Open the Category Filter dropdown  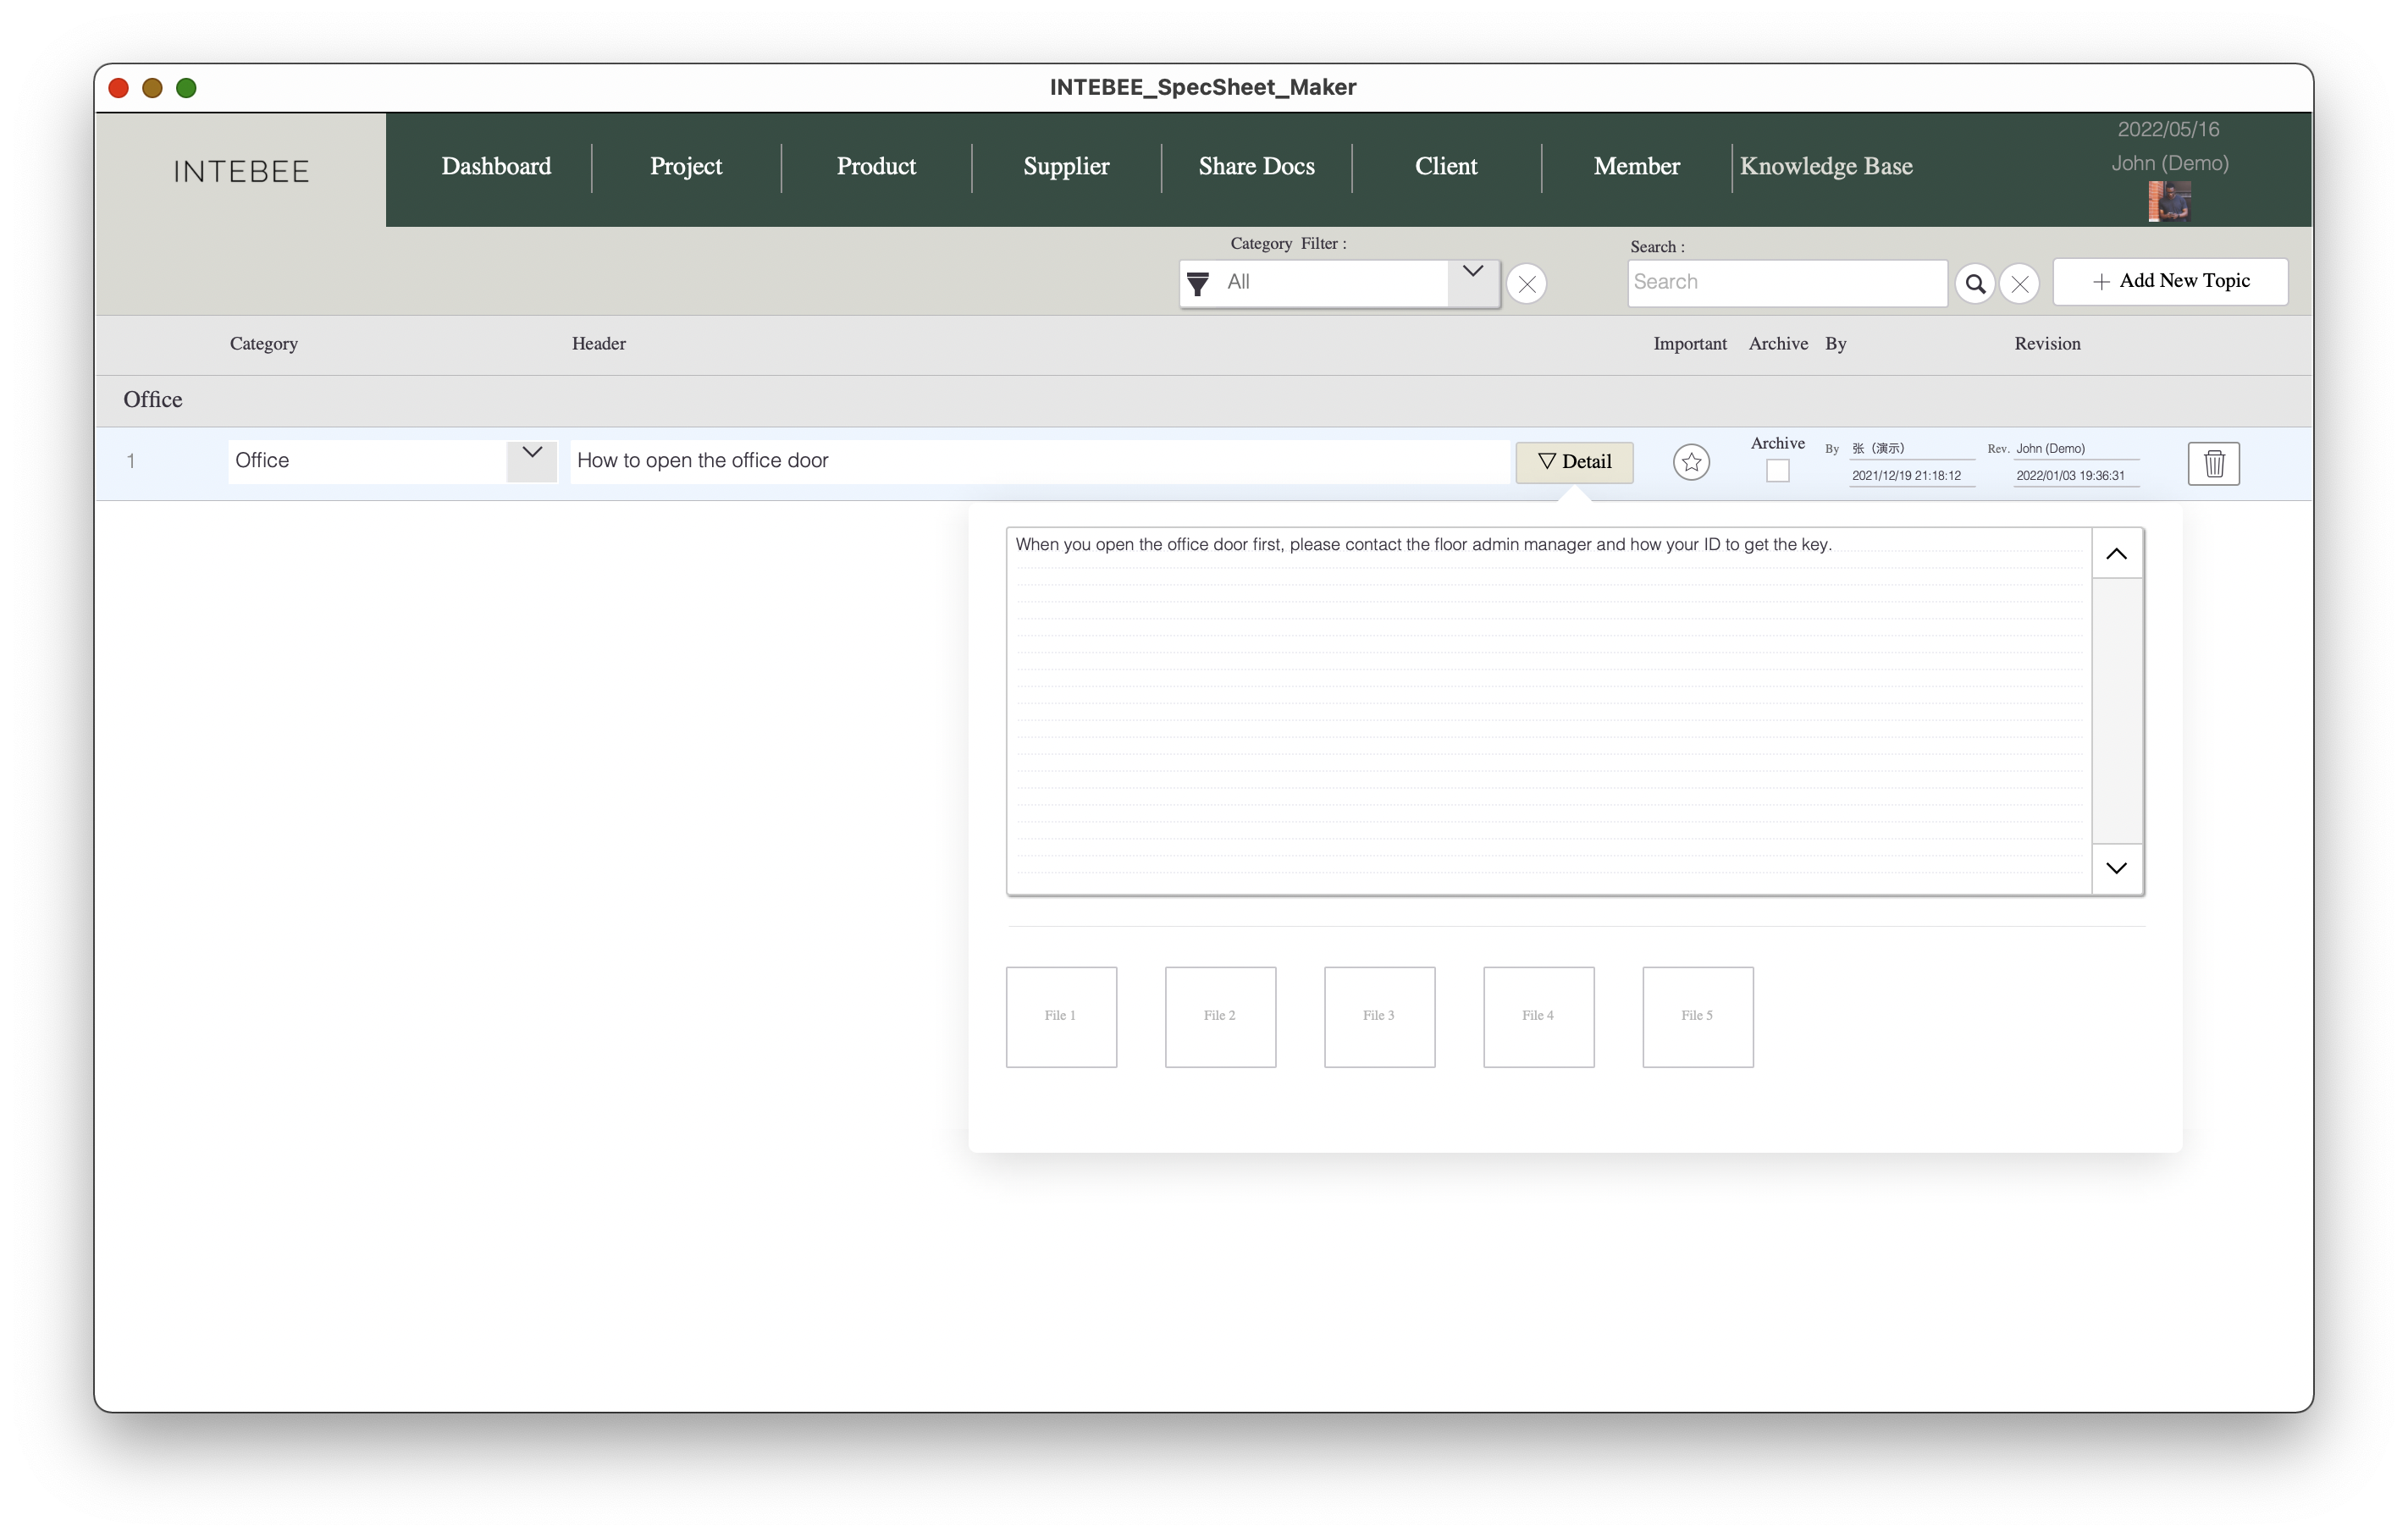click(1472, 273)
